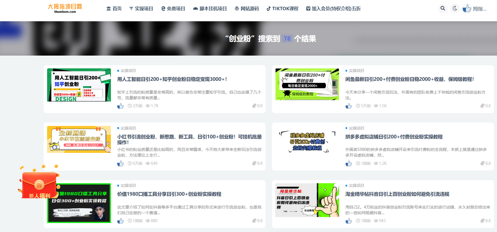The width and height of the screenshot is (497, 232).
Task: Click author thumb avatar on 知乎创业粉 card
Action: point(121,106)
